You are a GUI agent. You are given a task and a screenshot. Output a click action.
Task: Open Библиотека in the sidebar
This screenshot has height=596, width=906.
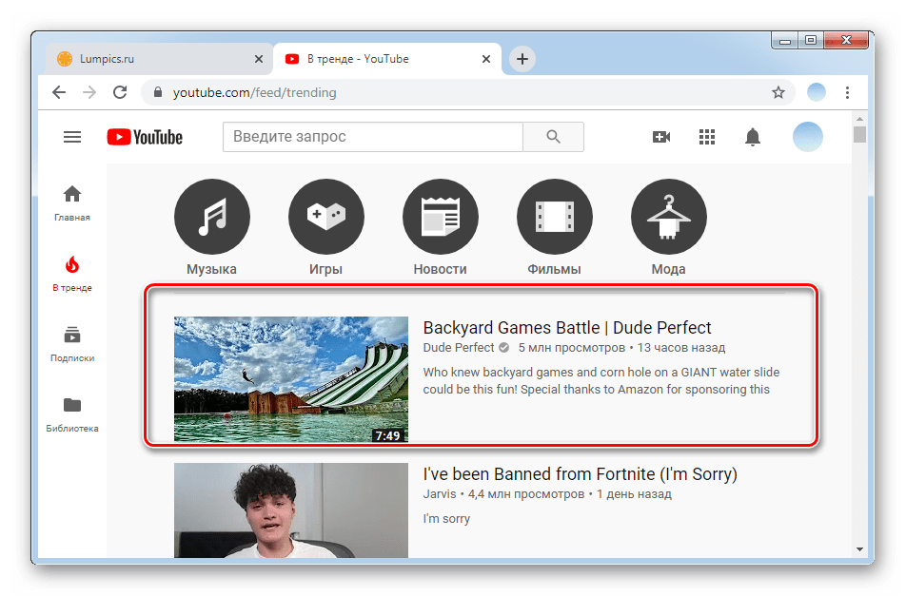coord(72,414)
